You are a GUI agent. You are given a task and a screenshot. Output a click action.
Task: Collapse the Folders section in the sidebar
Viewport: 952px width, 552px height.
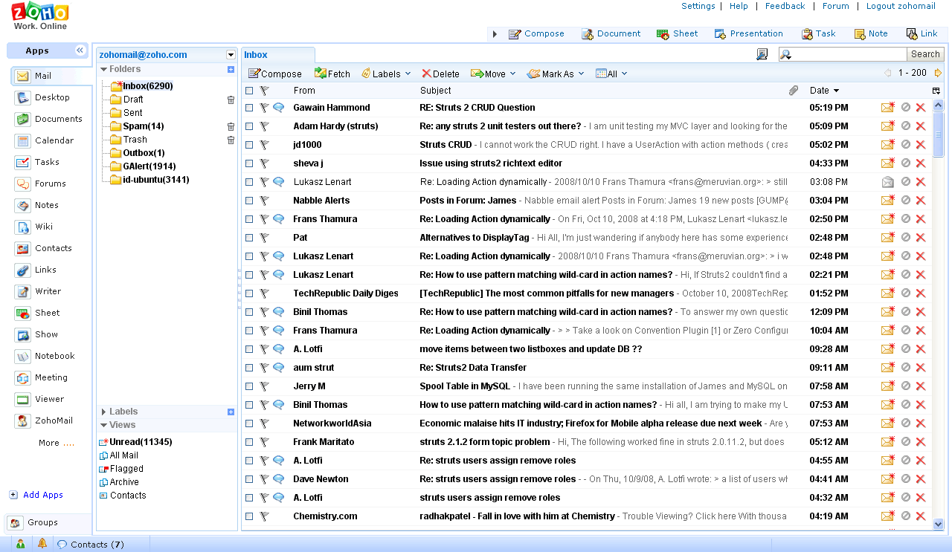point(103,68)
